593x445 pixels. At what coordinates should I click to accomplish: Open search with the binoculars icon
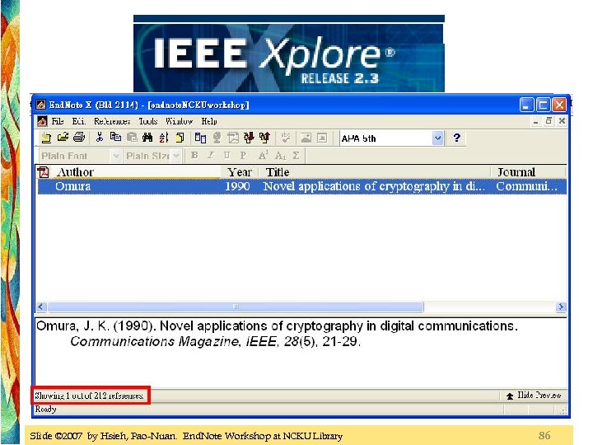(147, 138)
